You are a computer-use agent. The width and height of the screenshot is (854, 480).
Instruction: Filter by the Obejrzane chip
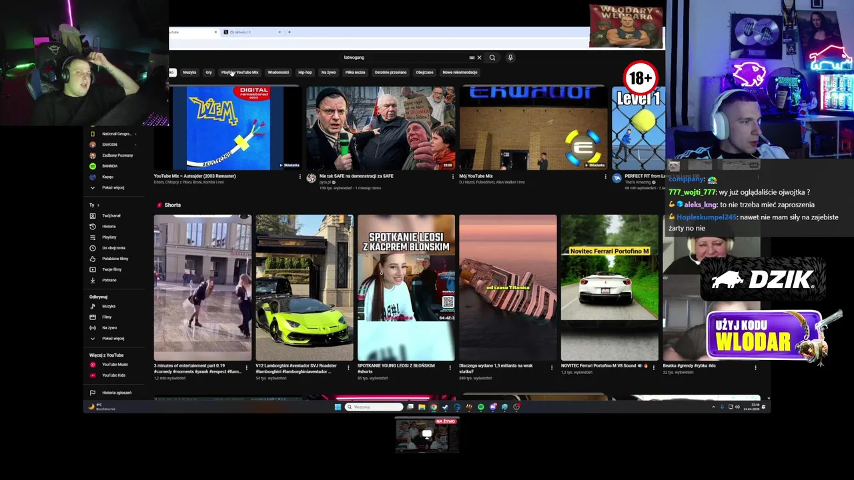[x=424, y=72]
